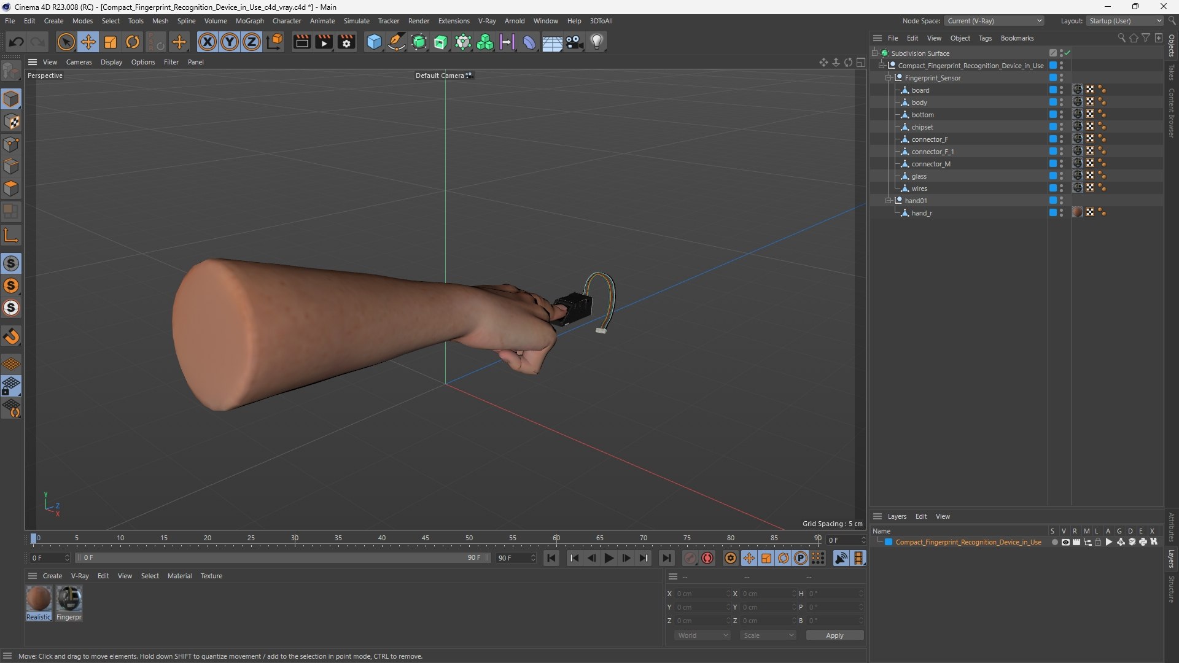The height and width of the screenshot is (663, 1179).
Task: Add a Light object
Action: tap(597, 42)
